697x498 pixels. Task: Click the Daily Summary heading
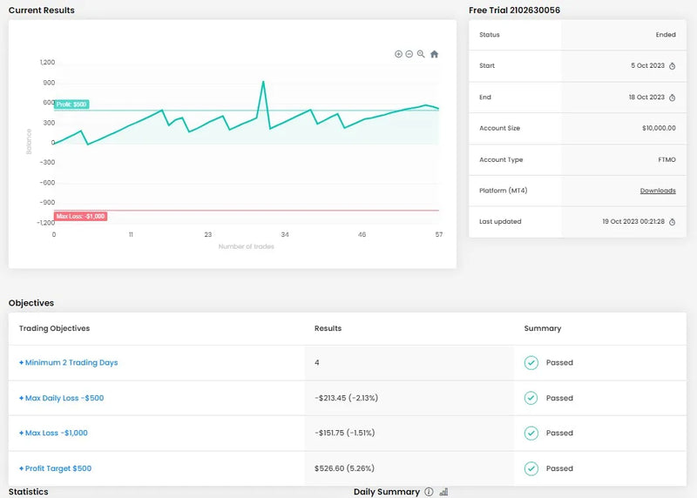click(387, 492)
